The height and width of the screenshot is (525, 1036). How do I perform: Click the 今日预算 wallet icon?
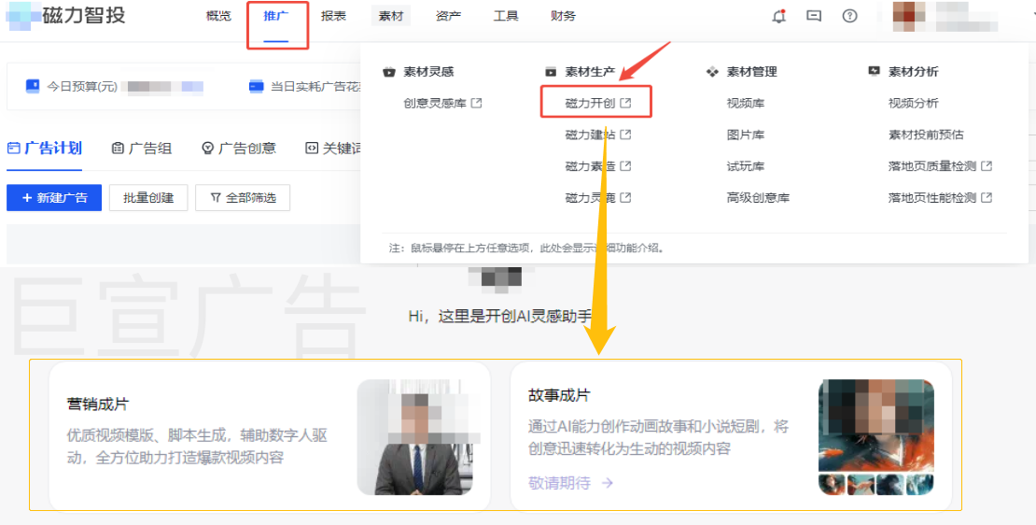33,86
